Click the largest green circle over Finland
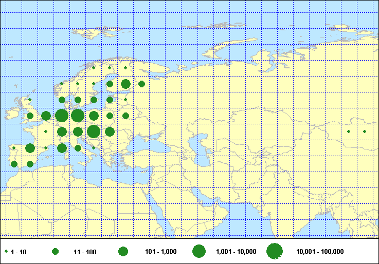The width and height of the screenshot is (379, 264). pyautogui.click(x=125, y=84)
